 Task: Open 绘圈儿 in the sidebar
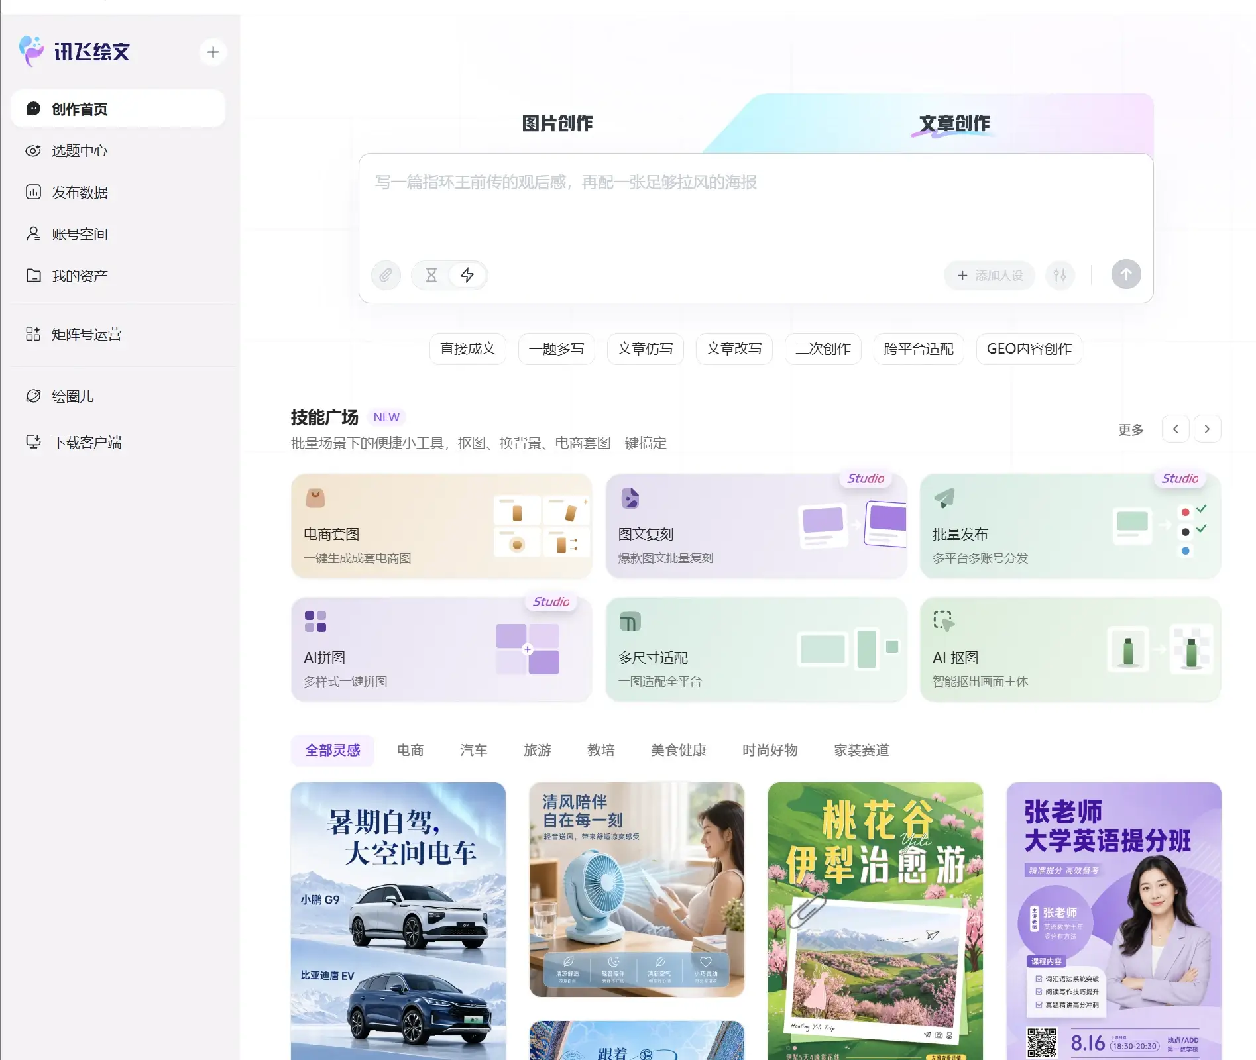[x=118, y=396]
